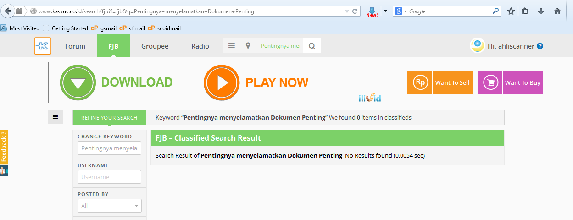Open the Radio tab
573x220 pixels.
click(200, 46)
